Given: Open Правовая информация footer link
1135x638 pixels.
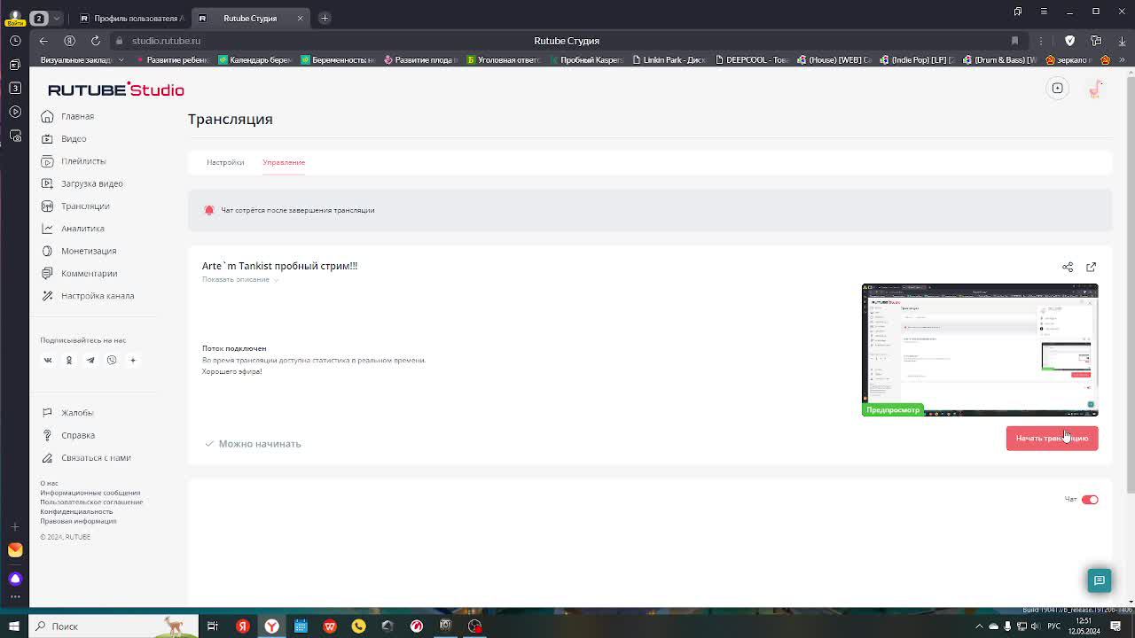Looking at the screenshot, I should coord(78,521).
